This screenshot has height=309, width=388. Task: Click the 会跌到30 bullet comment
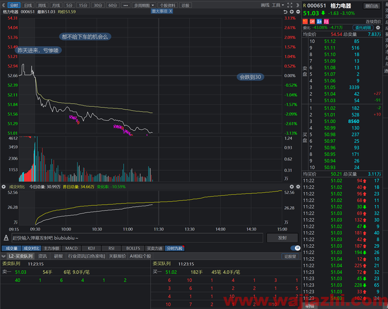click(250, 77)
